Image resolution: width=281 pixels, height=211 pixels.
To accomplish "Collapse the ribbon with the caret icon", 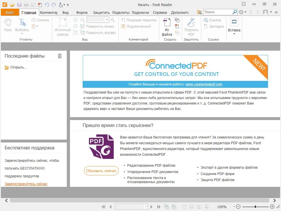I will click(276, 12).
